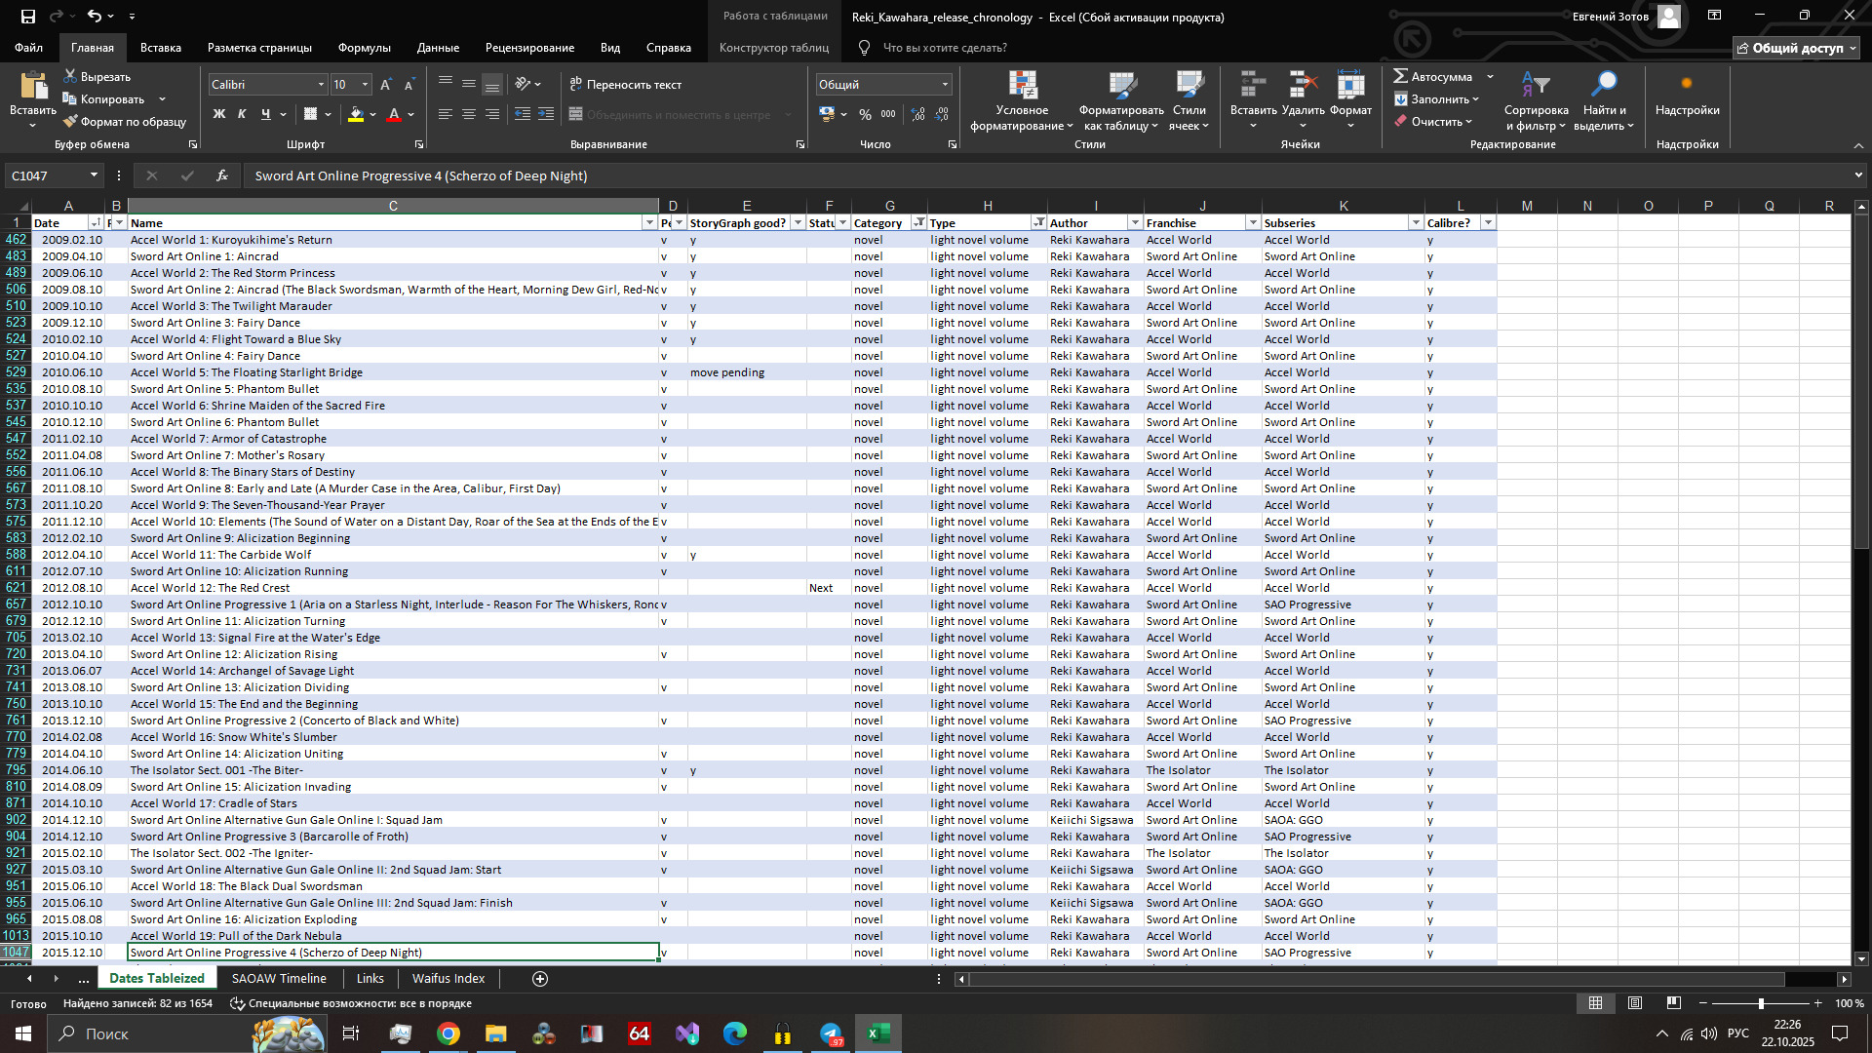The height and width of the screenshot is (1053, 1872).
Task: Click the Sort and Filter icon
Action: (x=1535, y=86)
